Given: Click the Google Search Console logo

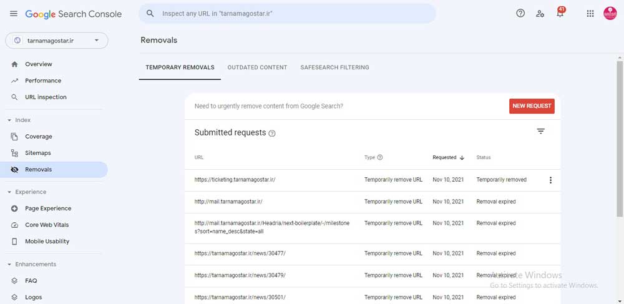Looking at the screenshot, I should pos(73,14).
